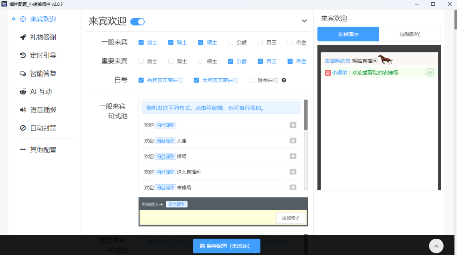Switch to the 视频教程 tab
This screenshot has width=457, height=255.
click(x=410, y=34)
